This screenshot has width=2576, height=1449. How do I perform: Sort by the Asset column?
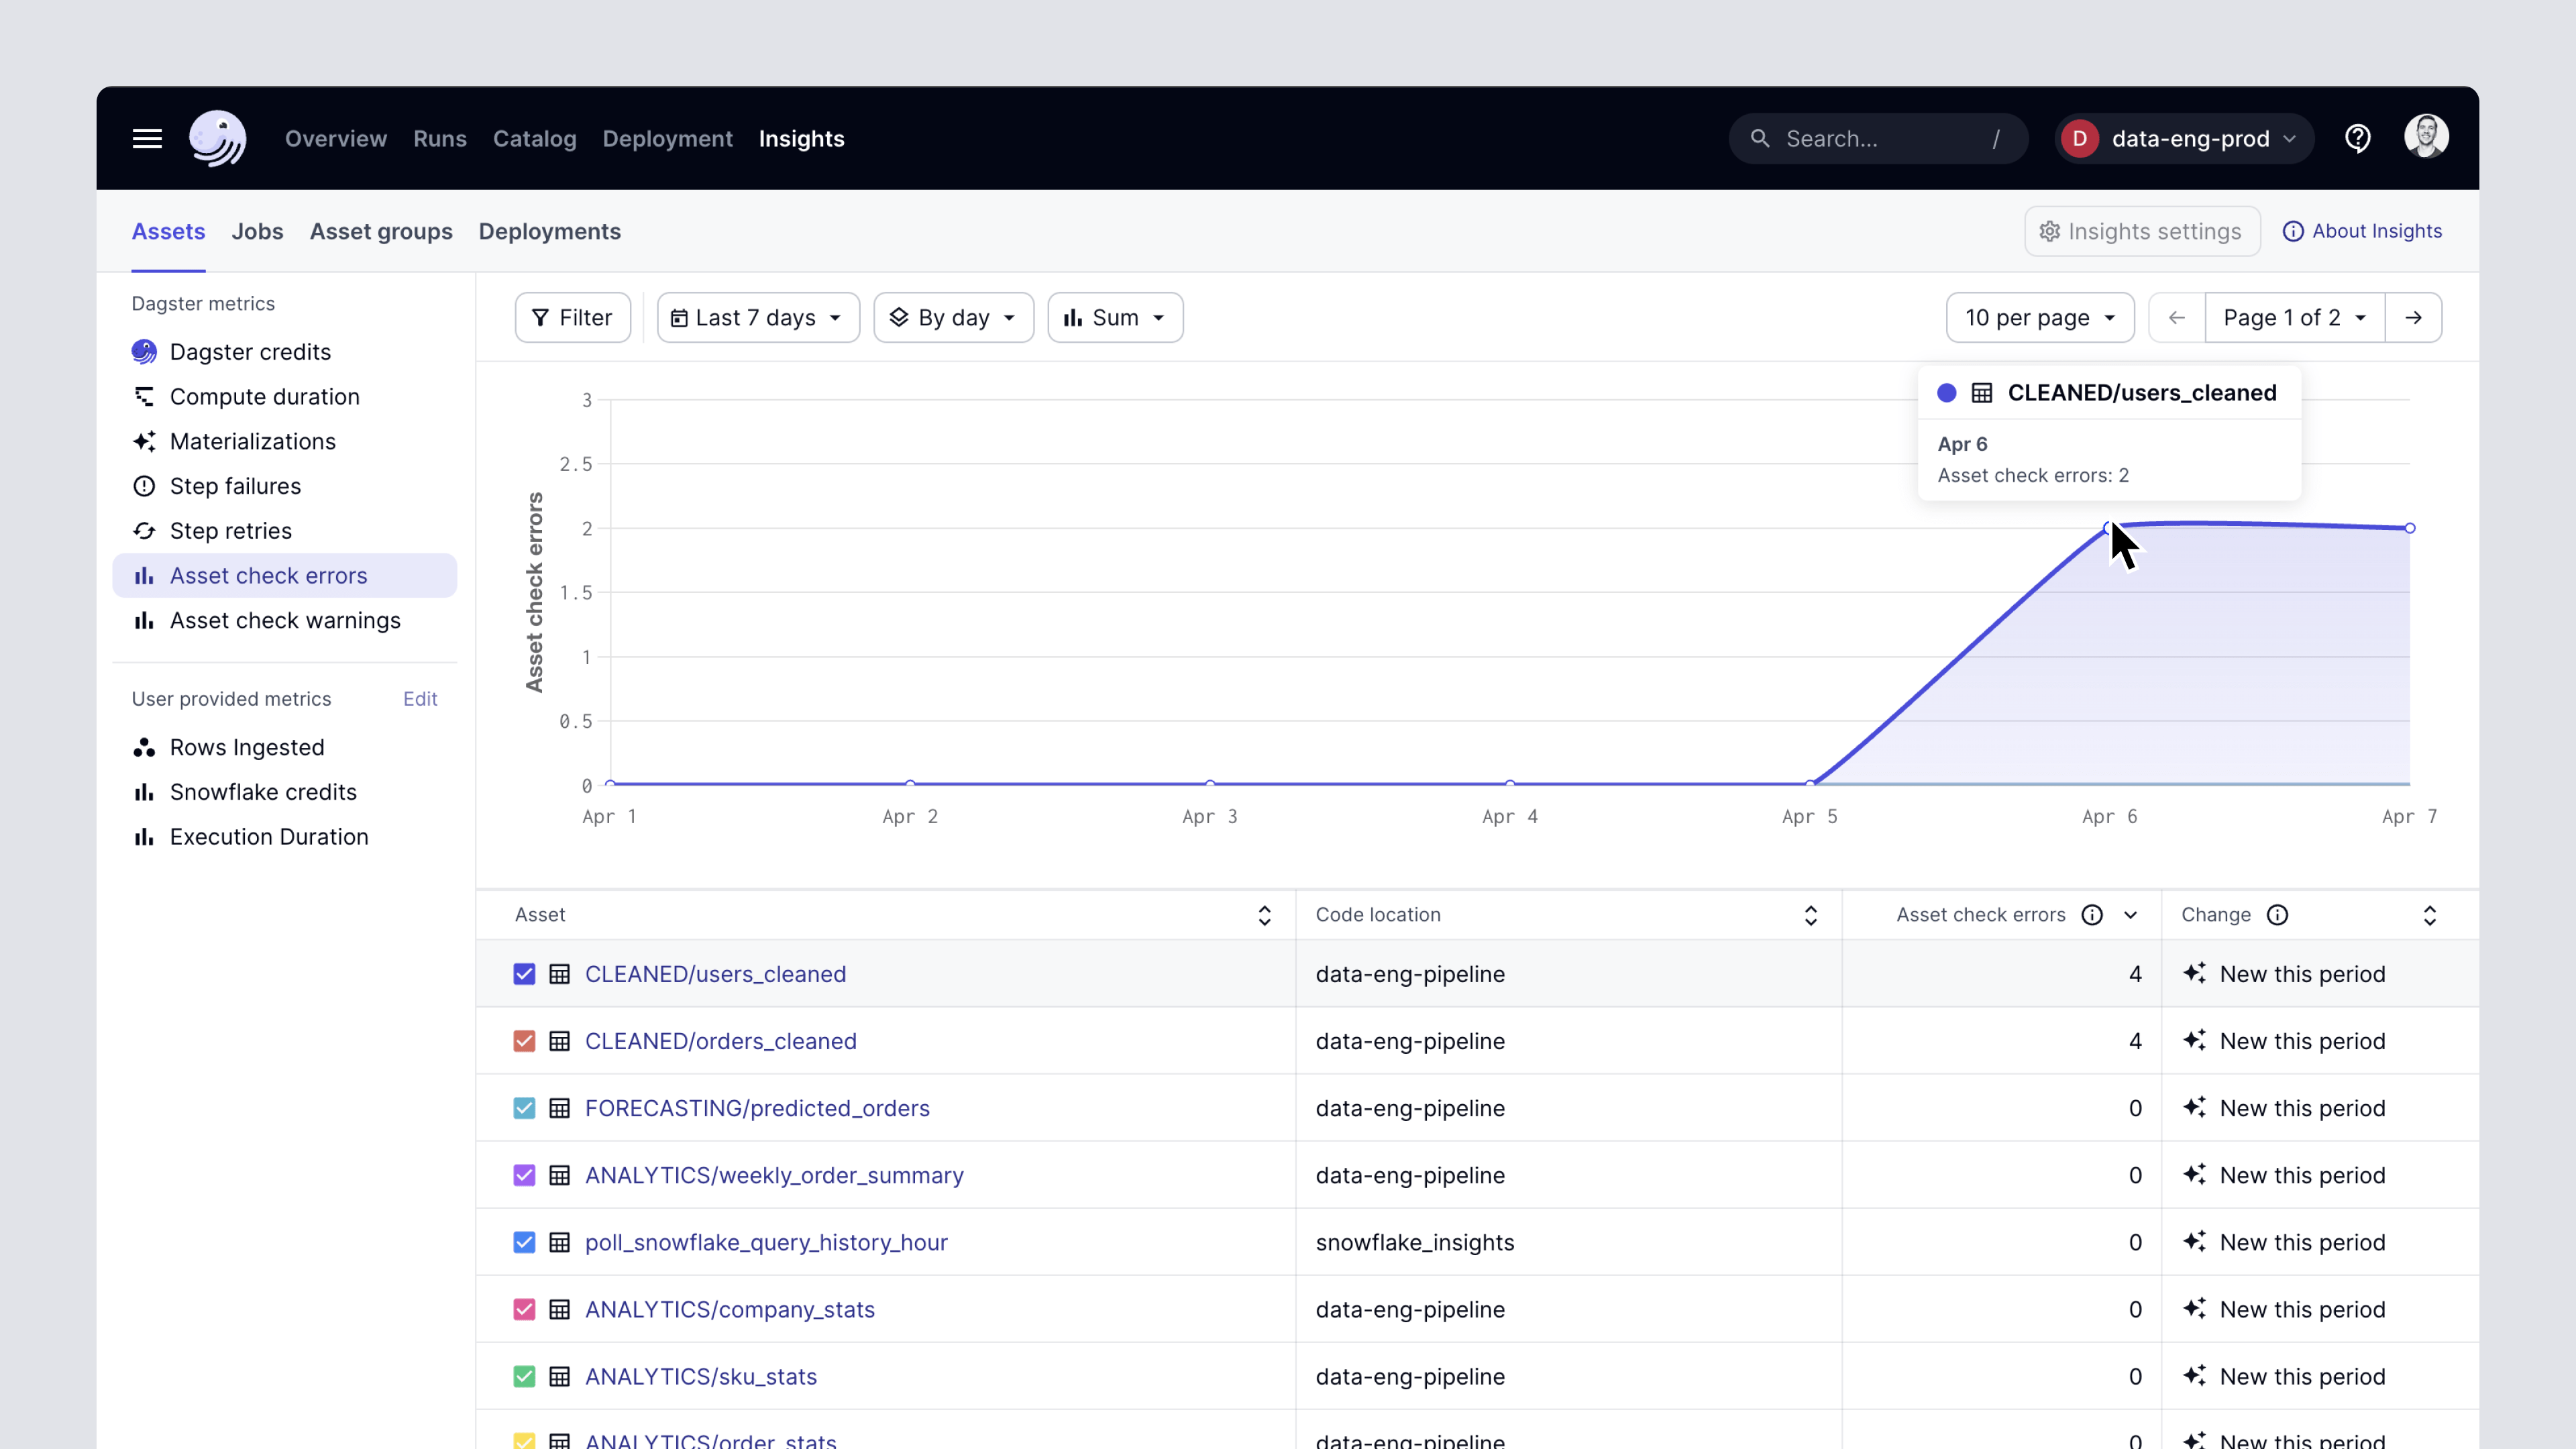pos(1264,915)
